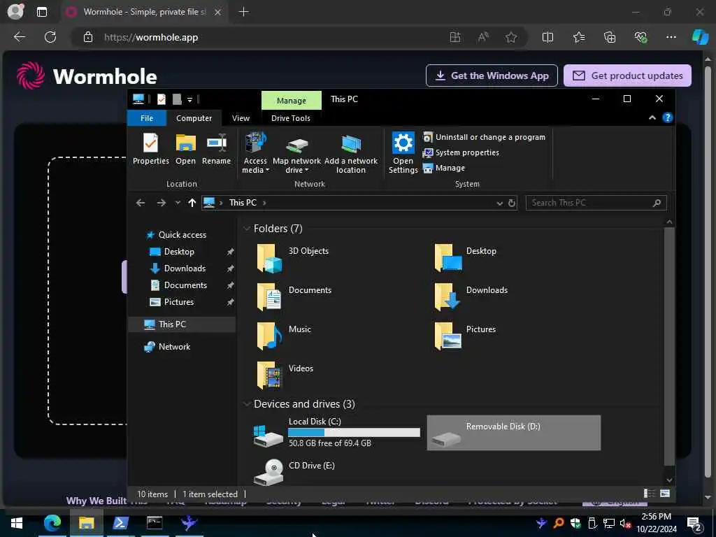Go forward in File Explorer
The height and width of the screenshot is (537, 716).
click(162, 203)
